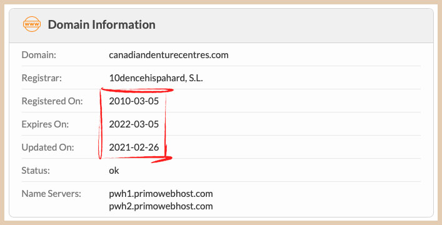Click name server pwh1.primowebhost.com
Viewport: 442px width, 225px height.
pos(161,194)
